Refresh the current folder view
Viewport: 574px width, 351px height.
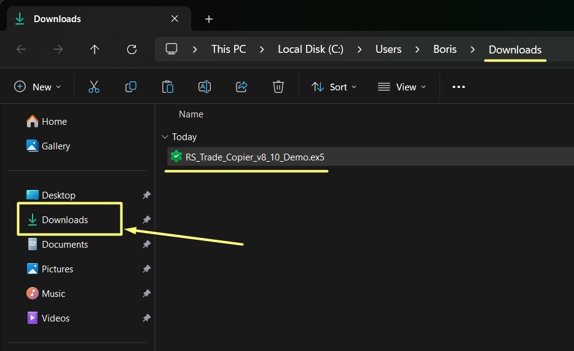tap(132, 49)
